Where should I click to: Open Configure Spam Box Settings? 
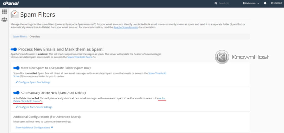pyautogui.click(x=33, y=82)
